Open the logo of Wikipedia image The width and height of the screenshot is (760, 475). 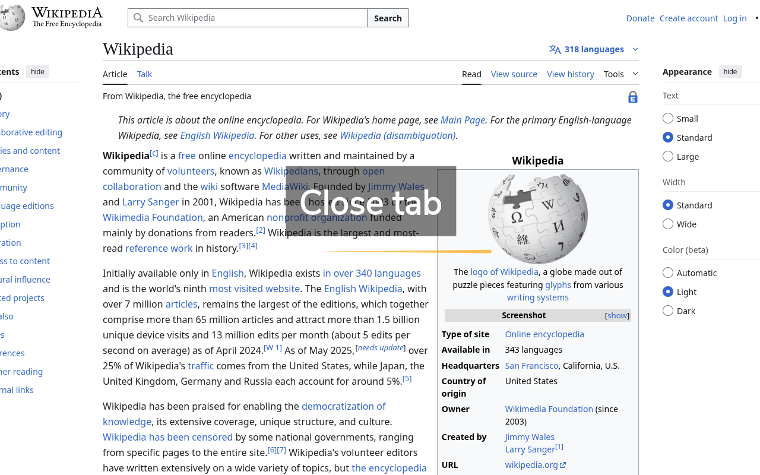click(x=504, y=271)
